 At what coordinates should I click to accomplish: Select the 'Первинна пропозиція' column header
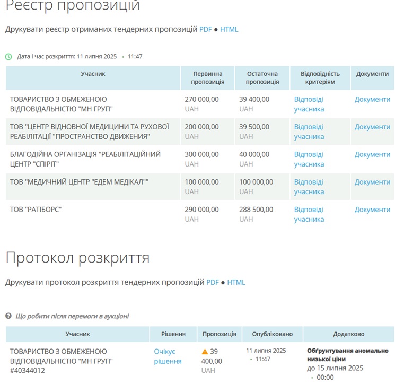click(208, 78)
